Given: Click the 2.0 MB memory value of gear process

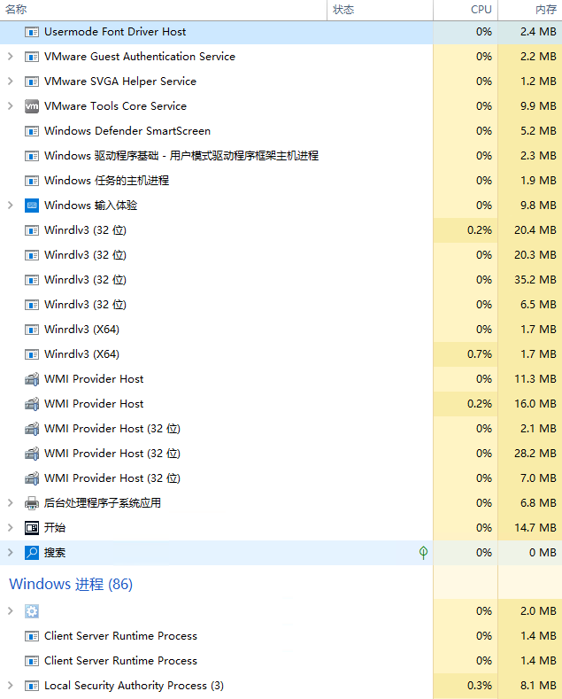Looking at the screenshot, I should coord(538,611).
